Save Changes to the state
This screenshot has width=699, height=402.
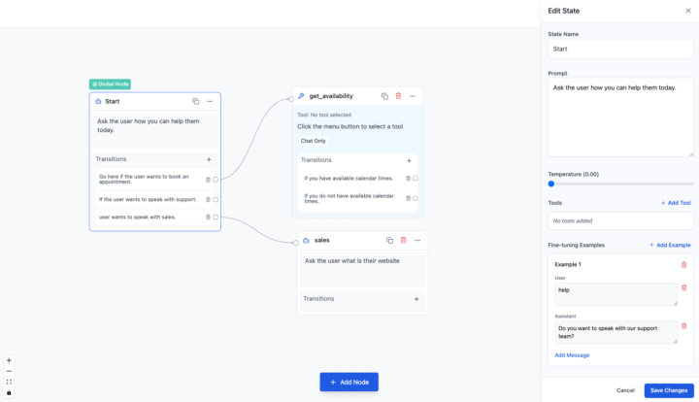coord(669,390)
